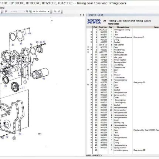Click callout 30 below the gasket
Viewport: 159px width, 159px height.
pyautogui.click(x=20, y=134)
